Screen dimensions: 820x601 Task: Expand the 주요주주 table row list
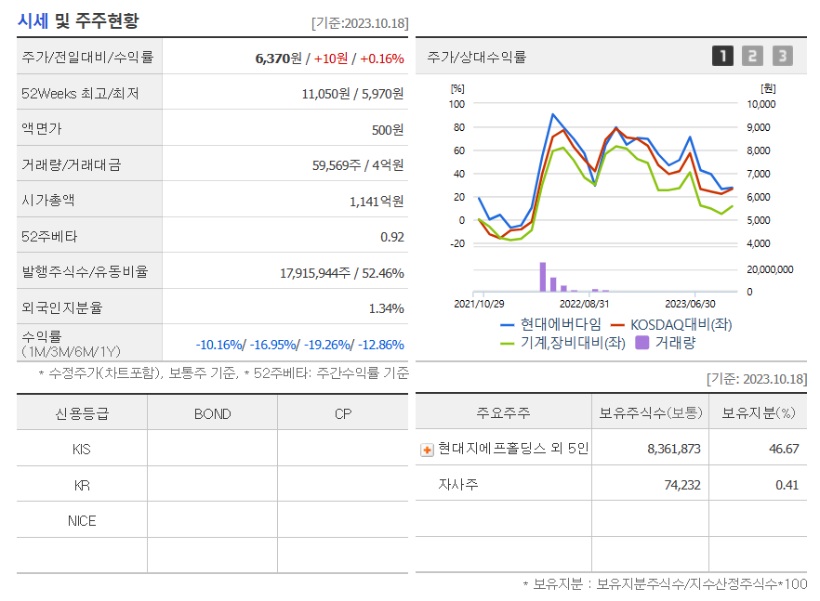click(503, 412)
